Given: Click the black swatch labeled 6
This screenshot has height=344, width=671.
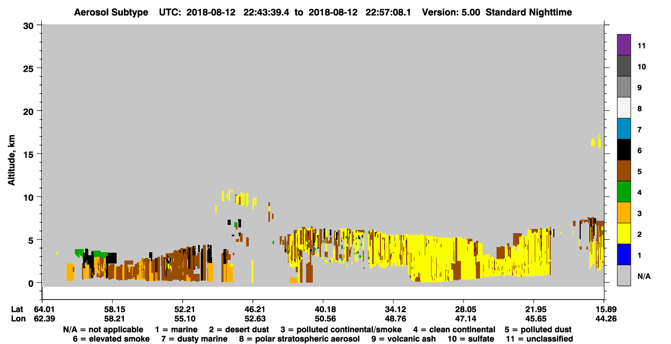Looking at the screenshot, I should [x=624, y=150].
